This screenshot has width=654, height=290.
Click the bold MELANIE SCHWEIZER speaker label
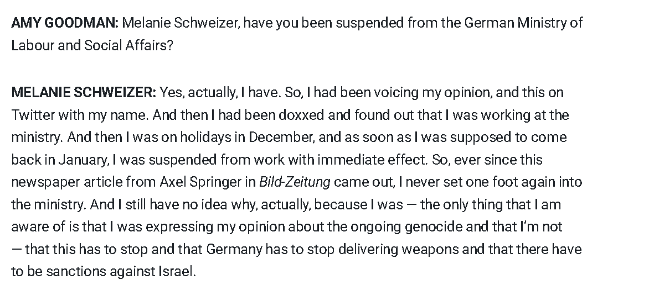[x=84, y=92]
